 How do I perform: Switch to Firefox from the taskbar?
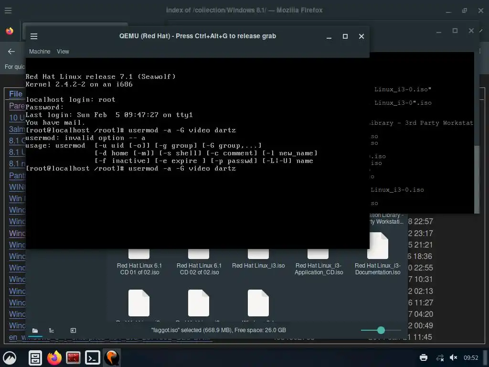click(54, 357)
